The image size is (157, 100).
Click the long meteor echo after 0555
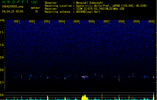click(85, 77)
